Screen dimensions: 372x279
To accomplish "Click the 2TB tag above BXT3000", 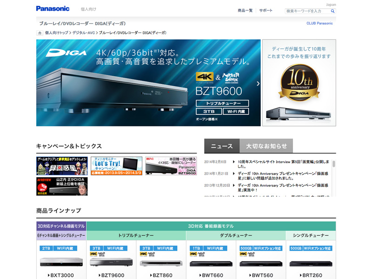I will 46,248.
